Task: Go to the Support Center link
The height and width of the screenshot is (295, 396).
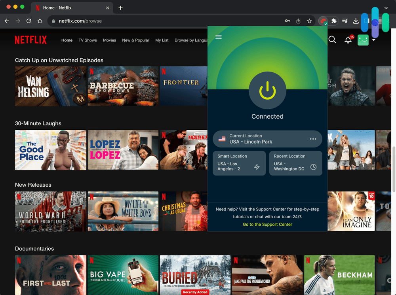Action: tap(267, 224)
